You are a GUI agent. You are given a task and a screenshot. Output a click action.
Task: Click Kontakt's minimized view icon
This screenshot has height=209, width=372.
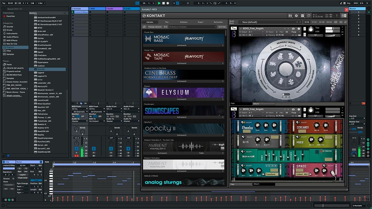click(x=308, y=15)
